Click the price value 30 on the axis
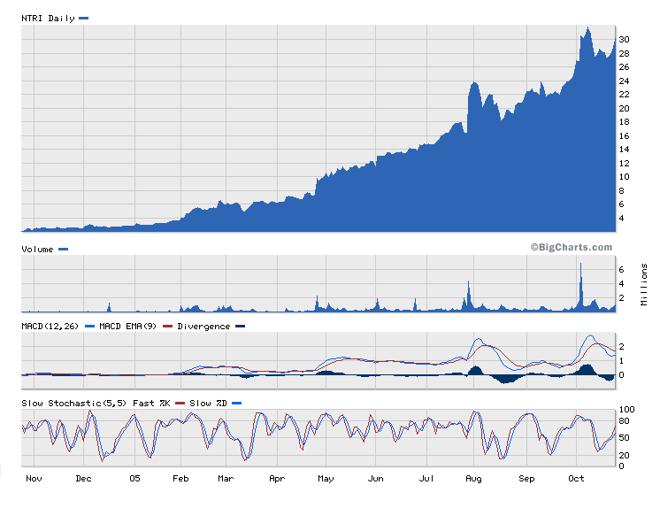This screenshot has width=660, height=508. (624, 40)
